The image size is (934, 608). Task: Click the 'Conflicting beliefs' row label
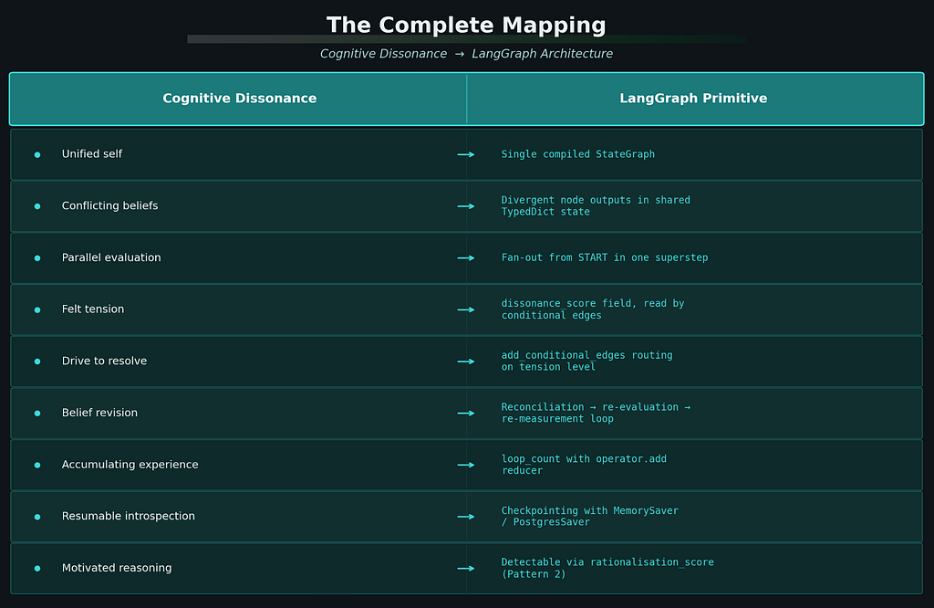pos(109,205)
